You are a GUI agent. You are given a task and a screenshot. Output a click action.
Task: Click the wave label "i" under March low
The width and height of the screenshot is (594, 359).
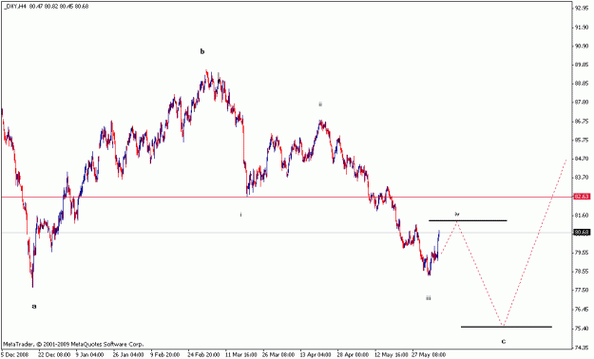241,215
